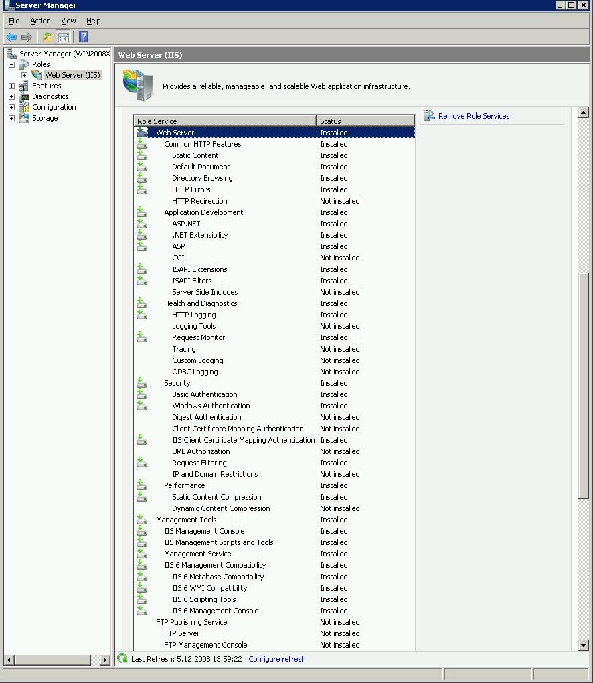
Task: Collapse the Roles tree node
Action: click(12, 64)
